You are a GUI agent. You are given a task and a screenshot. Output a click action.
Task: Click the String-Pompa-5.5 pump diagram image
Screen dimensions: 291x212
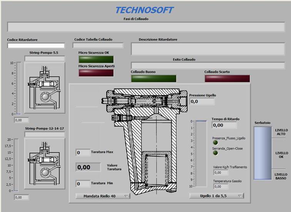[x=45, y=88]
